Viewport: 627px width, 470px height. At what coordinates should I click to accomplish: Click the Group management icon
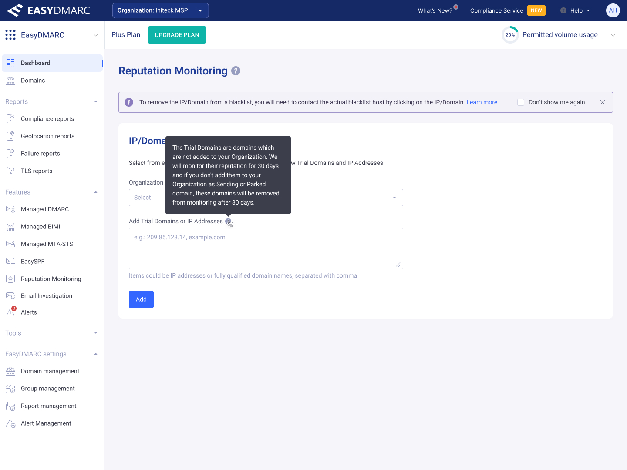click(x=10, y=389)
